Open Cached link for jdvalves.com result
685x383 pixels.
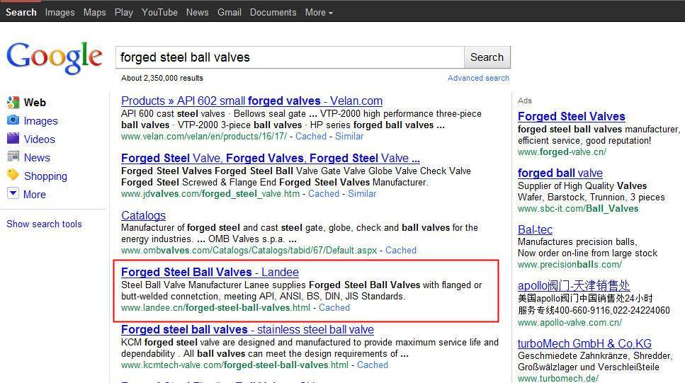pos(323,193)
